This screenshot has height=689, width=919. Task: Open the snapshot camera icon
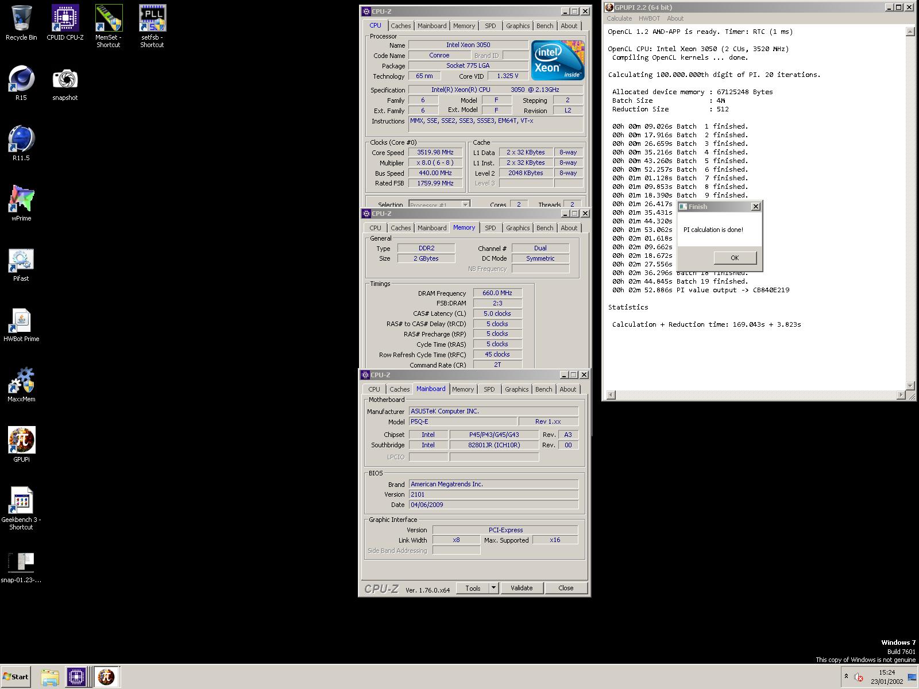click(x=65, y=79)
